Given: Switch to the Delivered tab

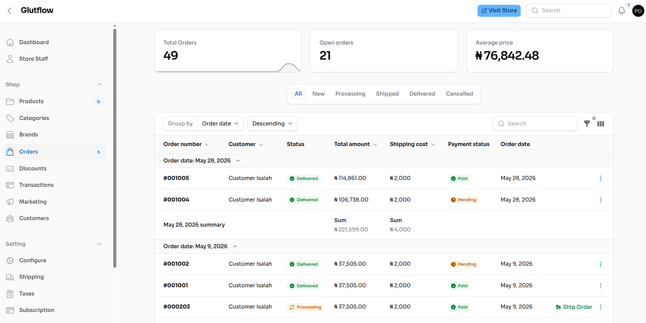Looking at the screenshot, I should pos(422,94).
